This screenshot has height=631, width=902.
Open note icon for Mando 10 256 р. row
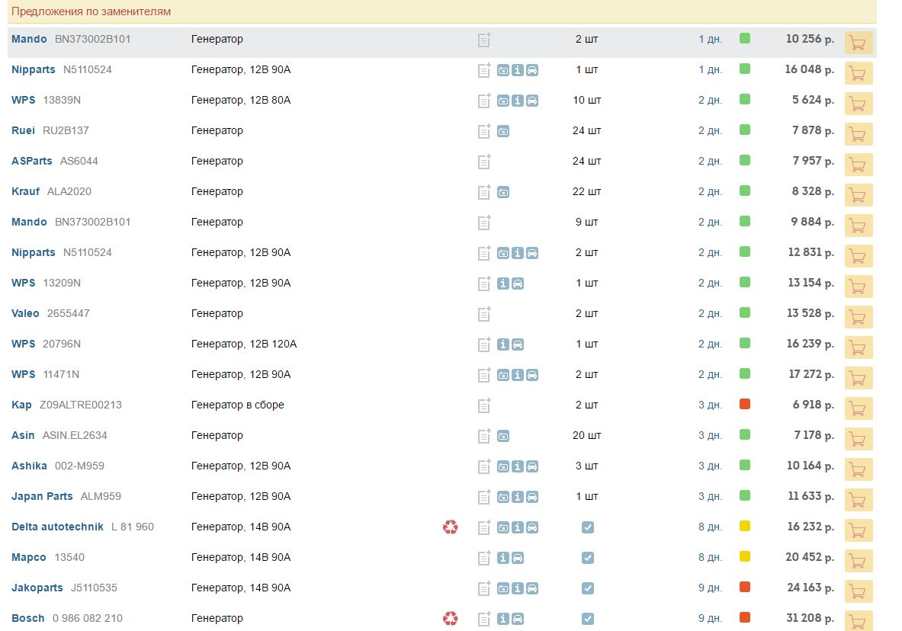click(x=484, y=39)
